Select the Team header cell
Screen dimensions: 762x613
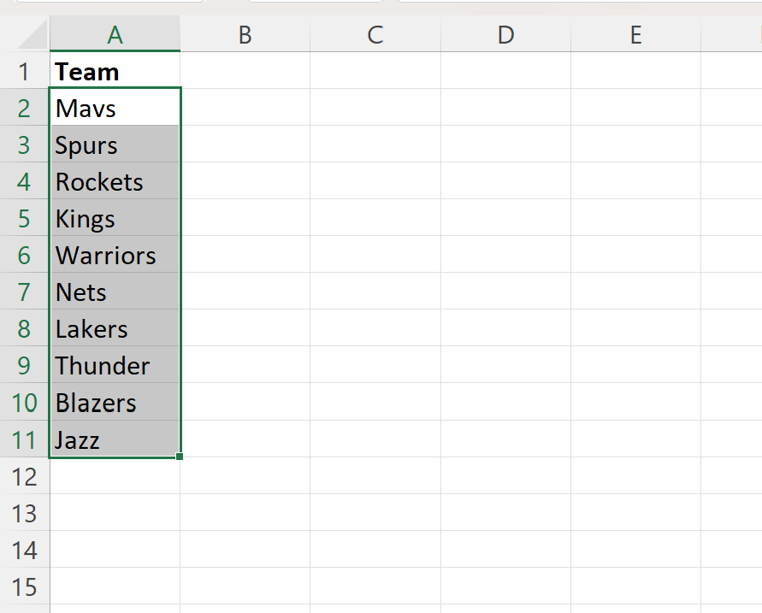pyautogui.click(x=115, y=72)
